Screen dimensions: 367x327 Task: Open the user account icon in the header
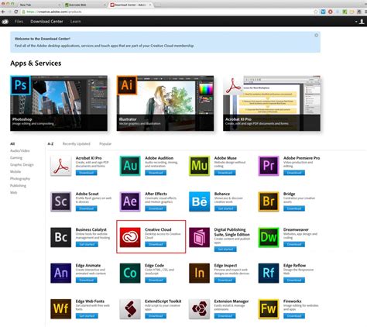(362, 22)
